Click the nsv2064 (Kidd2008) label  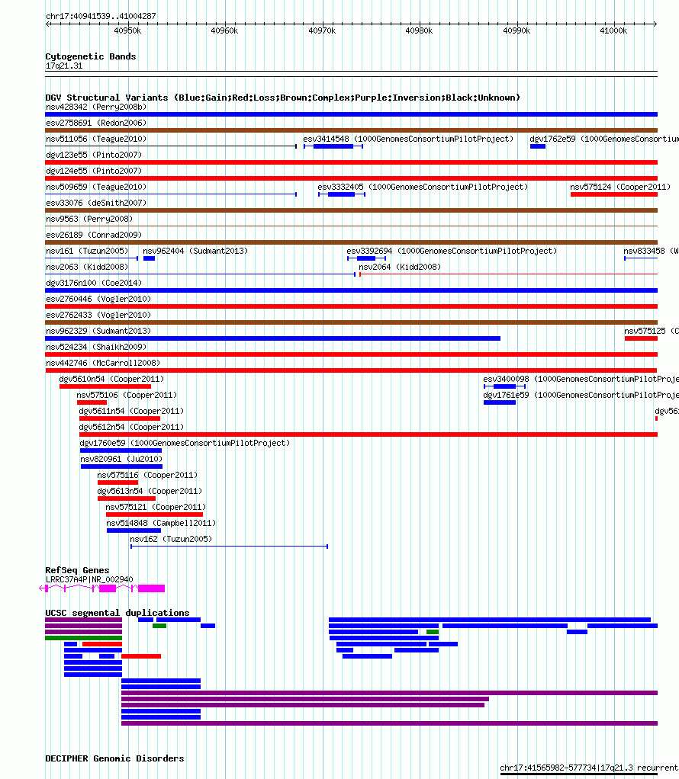coord(400,267)
